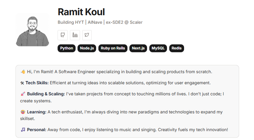
Task: Open the Twitter profile icon
Action: [87, 35]
